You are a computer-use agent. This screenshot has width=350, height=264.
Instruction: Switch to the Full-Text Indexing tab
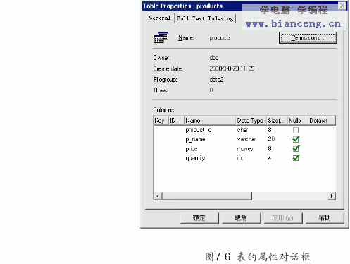[205, 18]
